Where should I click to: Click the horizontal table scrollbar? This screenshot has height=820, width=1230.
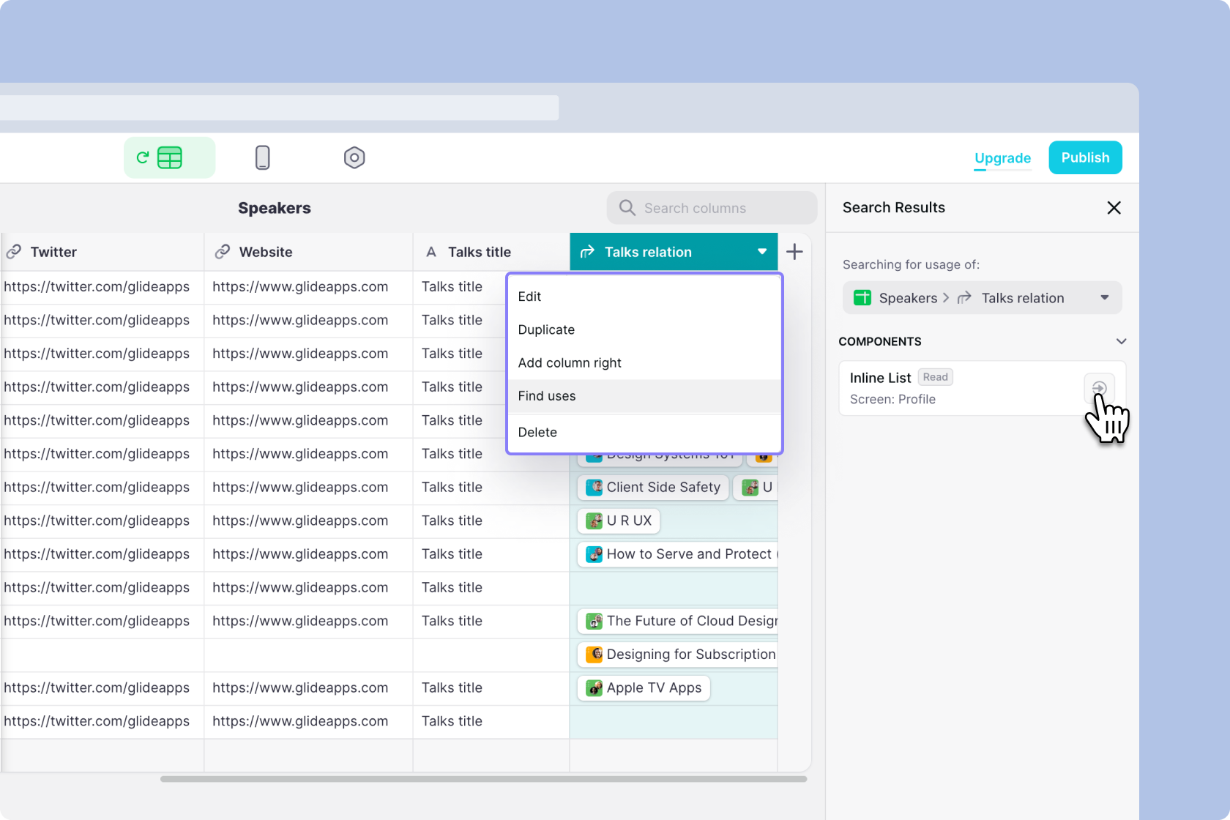[x=483, y=779]
